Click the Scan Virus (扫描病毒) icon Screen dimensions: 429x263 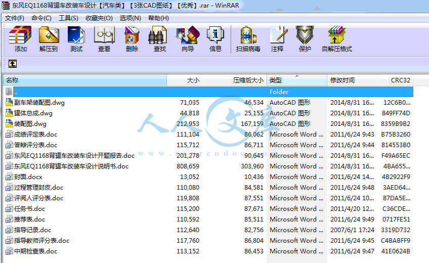click(x=248, y=39)
